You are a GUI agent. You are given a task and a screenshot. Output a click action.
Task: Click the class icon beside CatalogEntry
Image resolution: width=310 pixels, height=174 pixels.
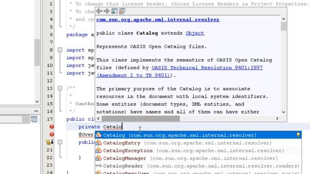[x=98, y=143]
